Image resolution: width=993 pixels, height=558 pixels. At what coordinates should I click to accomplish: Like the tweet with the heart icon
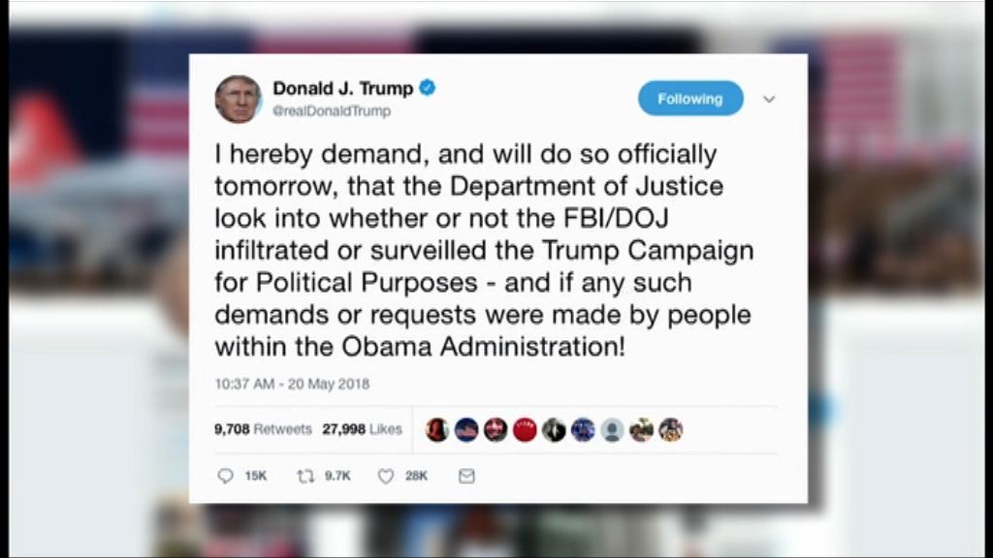pos(386,476)
